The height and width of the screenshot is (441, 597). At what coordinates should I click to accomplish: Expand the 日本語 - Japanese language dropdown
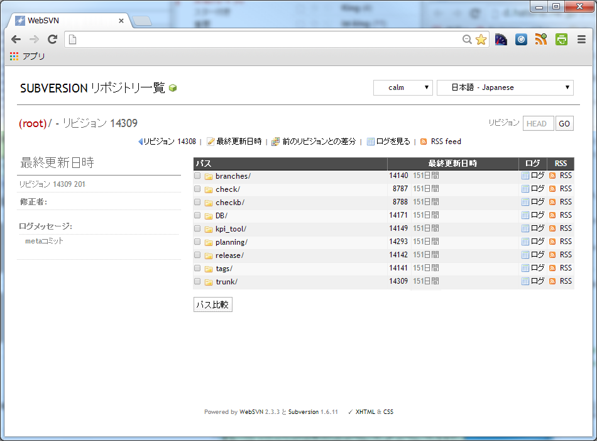point(505,87)
